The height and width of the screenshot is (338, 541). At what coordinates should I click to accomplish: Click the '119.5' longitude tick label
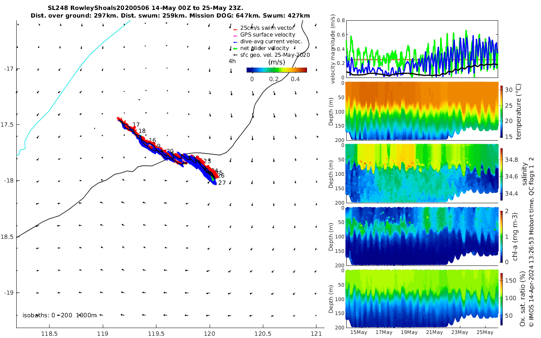156,334
